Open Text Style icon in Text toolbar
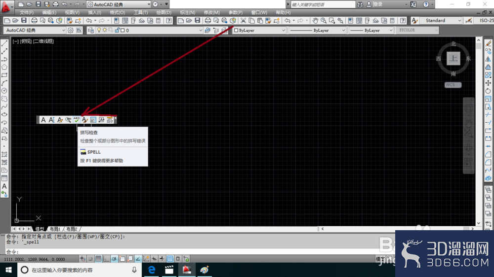494x277 pixels. (x=85, y=120)
